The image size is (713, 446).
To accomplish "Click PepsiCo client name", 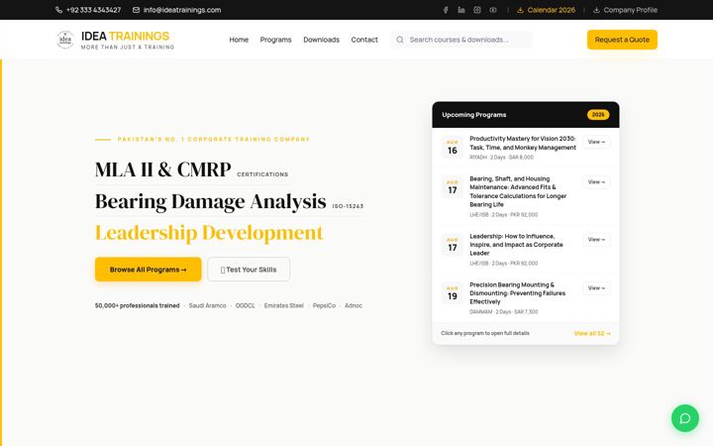I will pos(324,306).
